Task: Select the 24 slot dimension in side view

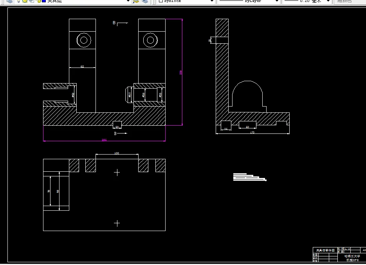Action: (226, 129)
